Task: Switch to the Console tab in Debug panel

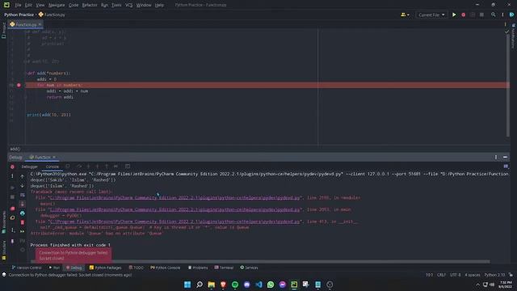Action: (x=52, y=167)
